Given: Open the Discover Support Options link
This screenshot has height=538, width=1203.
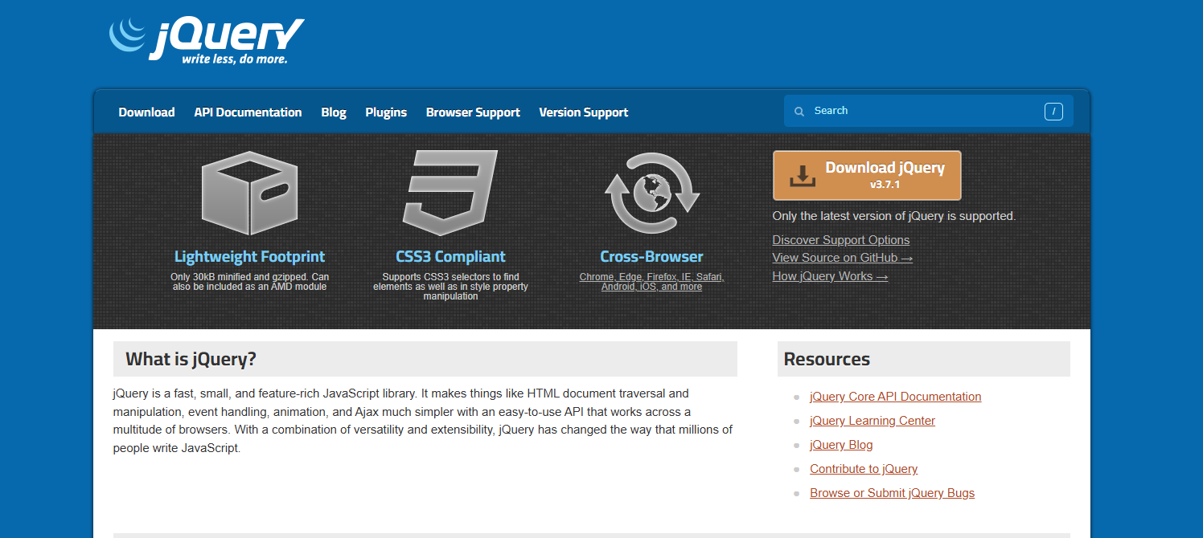Looking at the screenshot, I should point(841,240).
